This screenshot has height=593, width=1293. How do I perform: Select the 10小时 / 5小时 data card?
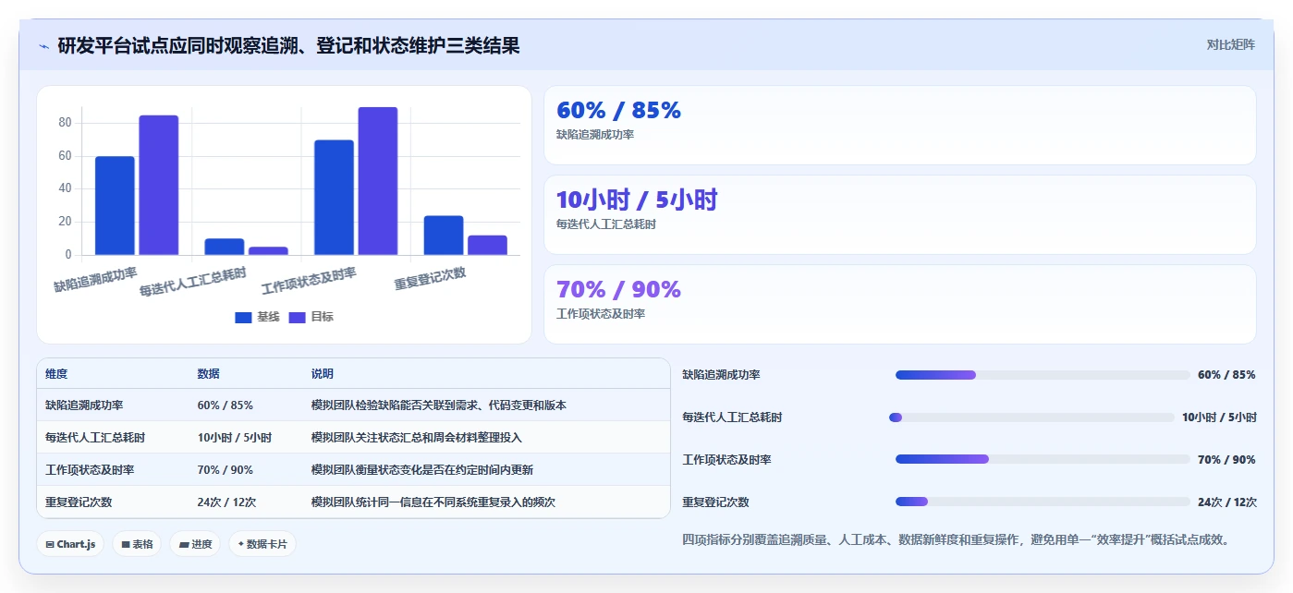pos(900,214)
